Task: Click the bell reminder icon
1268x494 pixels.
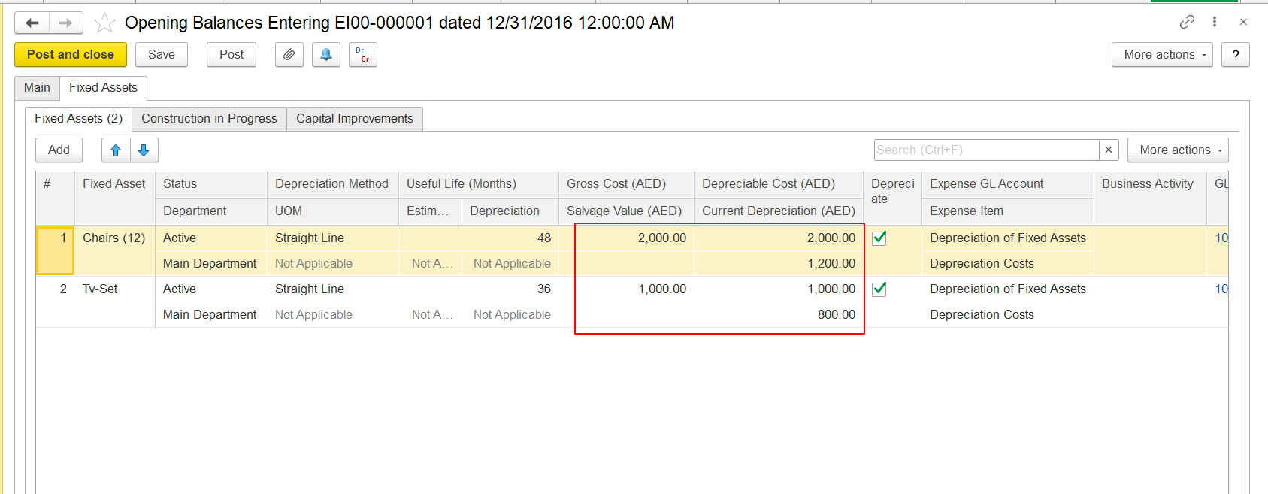Action: point(325,54)
